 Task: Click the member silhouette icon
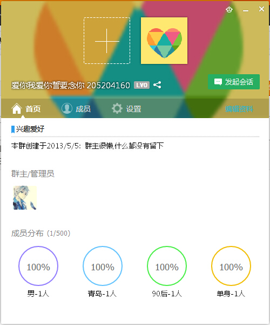[67, 108]
